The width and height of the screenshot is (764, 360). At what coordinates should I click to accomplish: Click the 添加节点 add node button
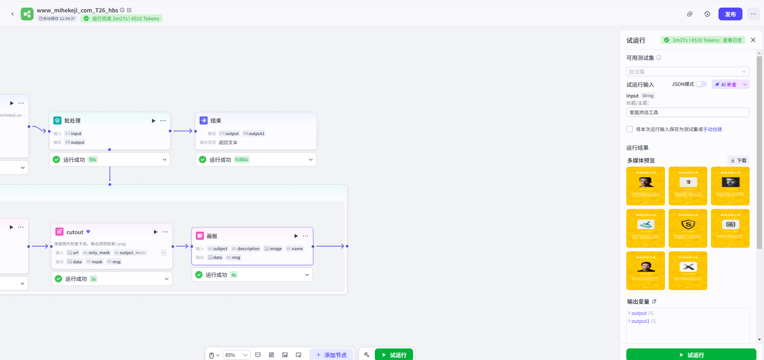point(331,355)
